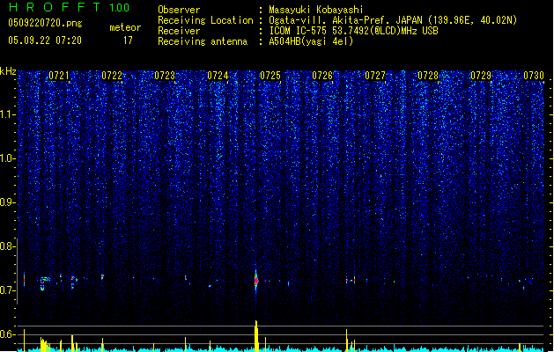This screenshot has width=554, height=352.
Task: Click the 0729 time marker
Action: 481,76
